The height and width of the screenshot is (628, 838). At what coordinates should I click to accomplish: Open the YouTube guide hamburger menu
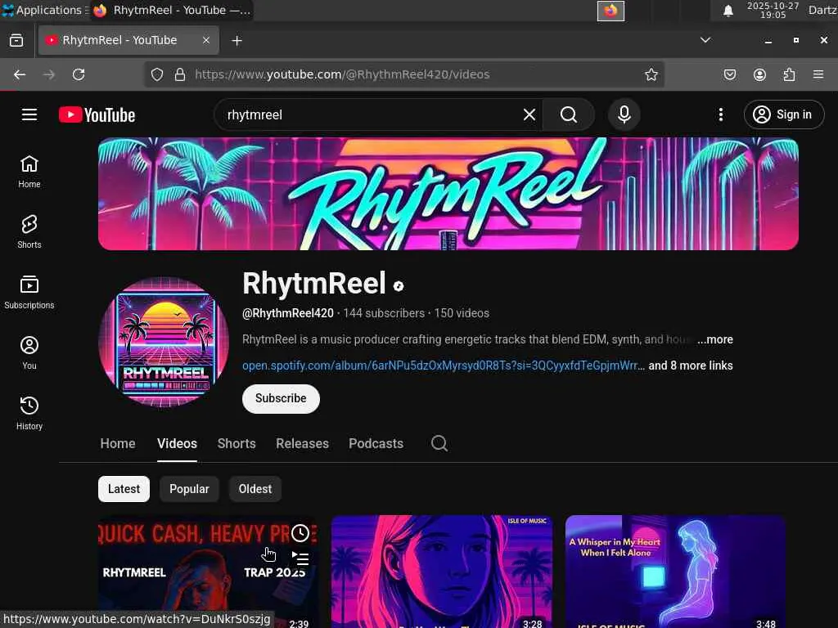coord(29,114)
